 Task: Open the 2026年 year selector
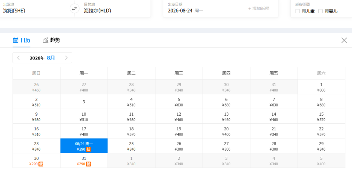[x=37, y=58]
